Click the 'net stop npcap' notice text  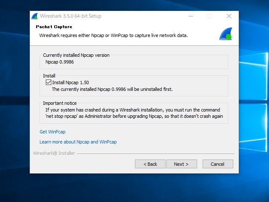[134, 116]
